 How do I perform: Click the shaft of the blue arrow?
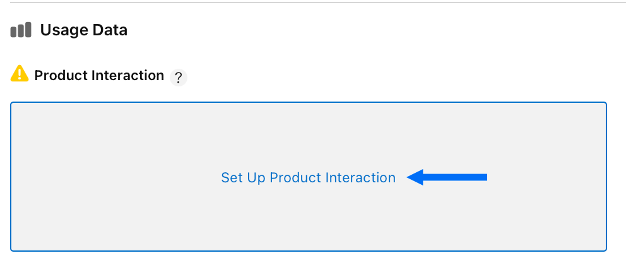(455, 177)
